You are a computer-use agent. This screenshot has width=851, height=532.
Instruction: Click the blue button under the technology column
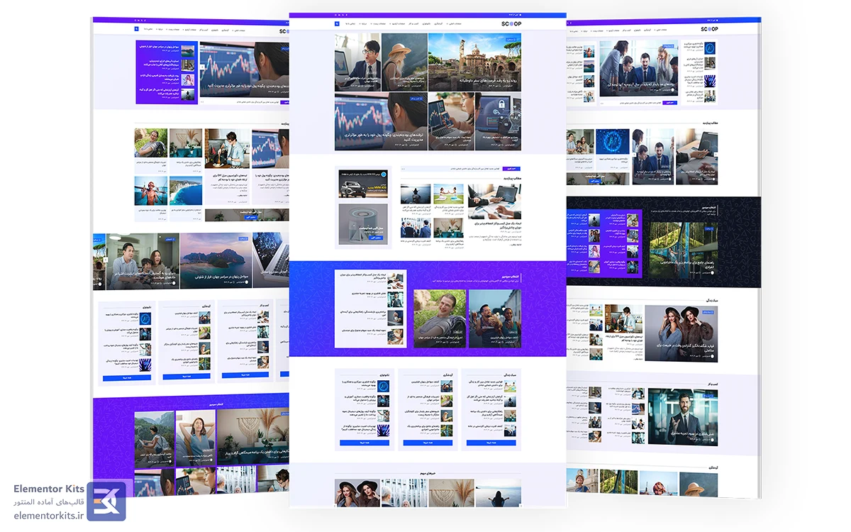point(365,443)
